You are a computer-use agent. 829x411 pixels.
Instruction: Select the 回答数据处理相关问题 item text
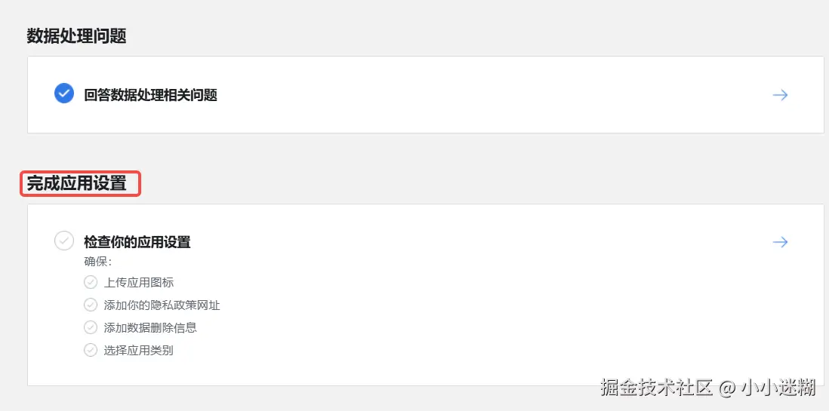(150, 95)
